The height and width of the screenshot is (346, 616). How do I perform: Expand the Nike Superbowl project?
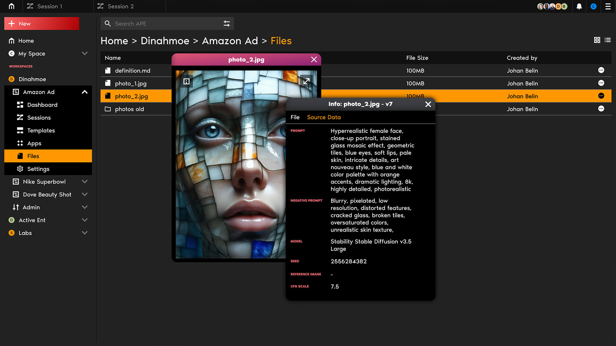(x=85, y=182)
